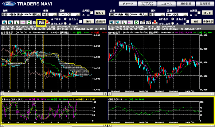
Task: Click scrollbar thumb under ストキャスティクス chart
Action: point(88,125)
